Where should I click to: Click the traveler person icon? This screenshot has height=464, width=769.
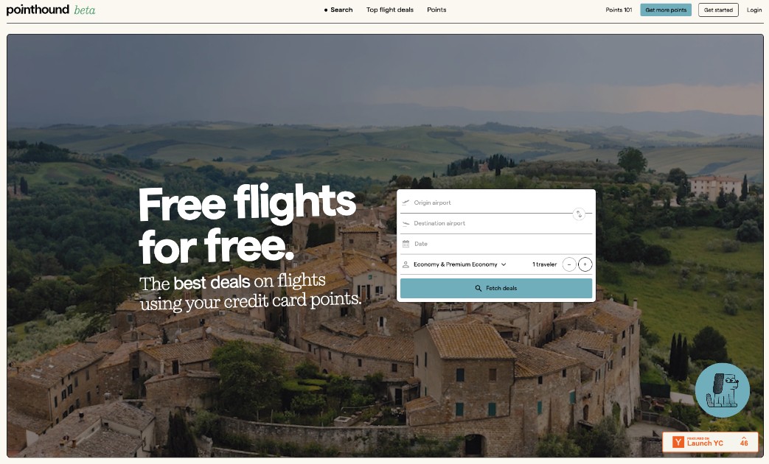(x=406, y=264)
